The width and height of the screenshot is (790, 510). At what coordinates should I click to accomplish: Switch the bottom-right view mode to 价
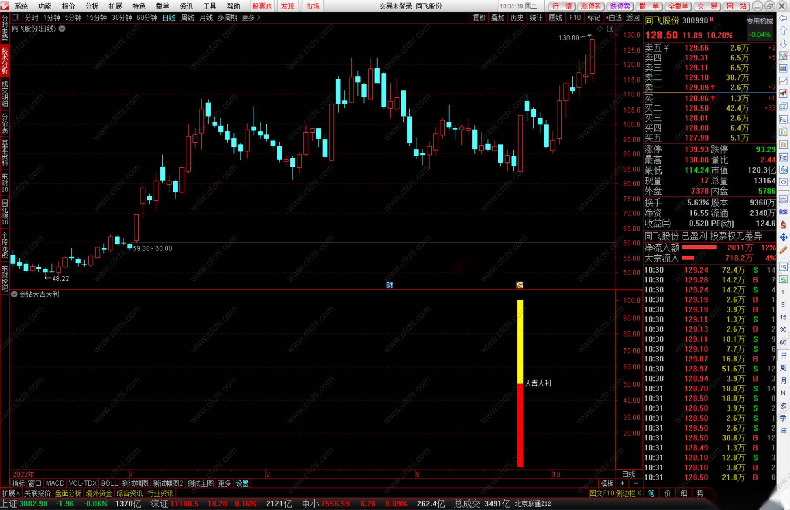668,493
